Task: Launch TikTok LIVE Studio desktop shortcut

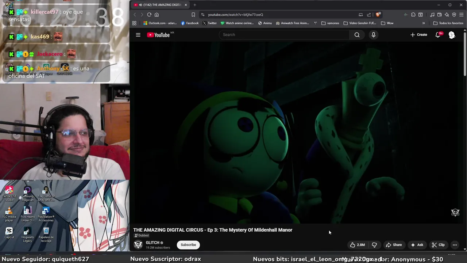Action: 9,193
